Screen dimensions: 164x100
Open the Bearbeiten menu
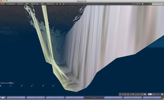[11, 4]
